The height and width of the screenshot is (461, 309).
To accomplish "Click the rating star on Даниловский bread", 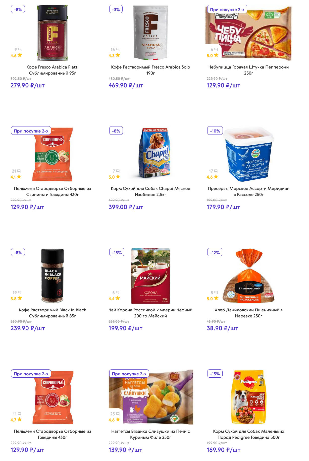I will point(216,298).
